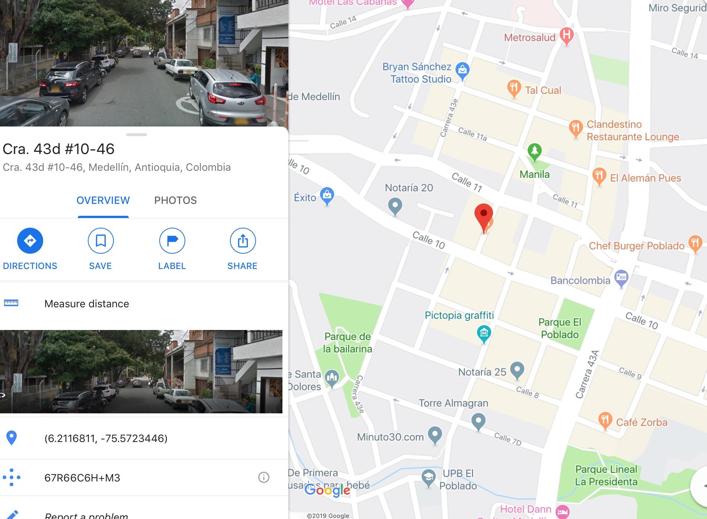Tap the Label flag icon

[172, 241]
